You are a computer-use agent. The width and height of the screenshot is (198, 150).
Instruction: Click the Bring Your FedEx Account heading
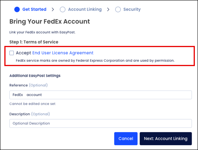point(50,21)
